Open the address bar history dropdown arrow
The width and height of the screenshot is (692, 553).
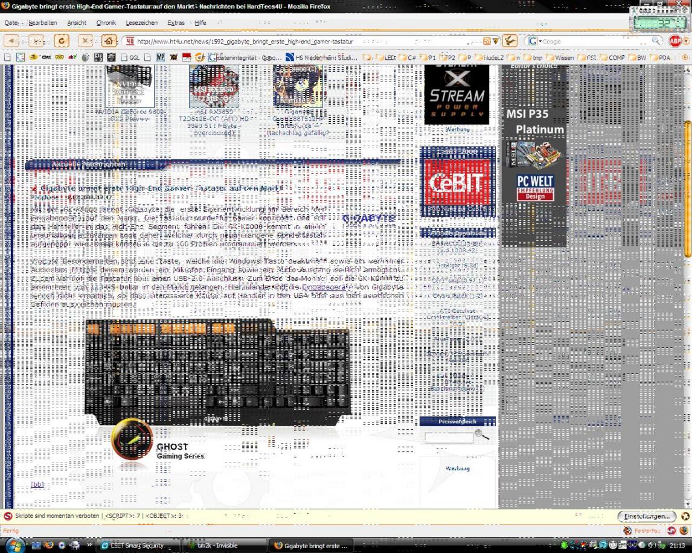(x=496, y=41)
